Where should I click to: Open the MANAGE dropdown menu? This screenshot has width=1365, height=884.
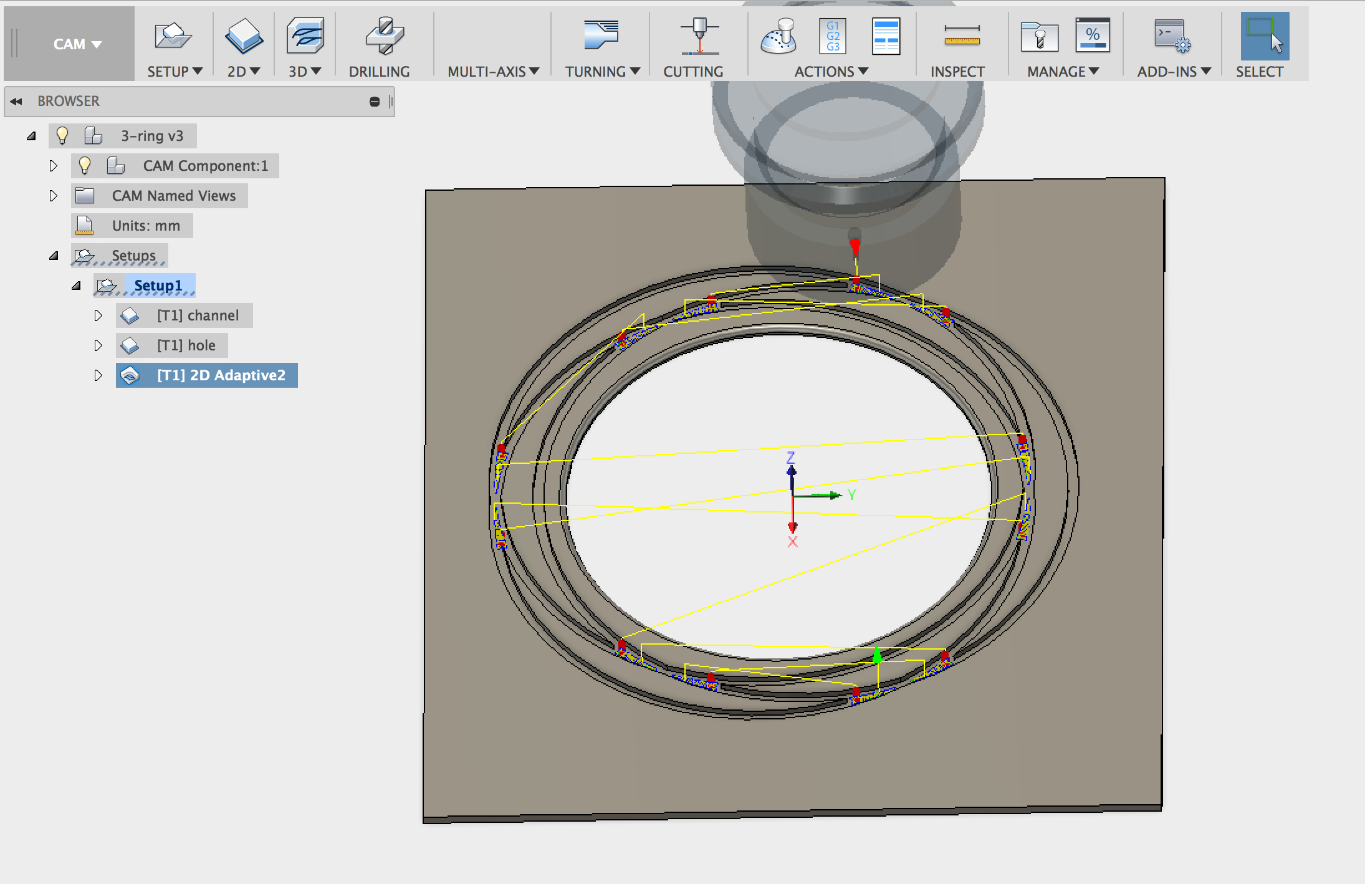tap(1063, 72)
